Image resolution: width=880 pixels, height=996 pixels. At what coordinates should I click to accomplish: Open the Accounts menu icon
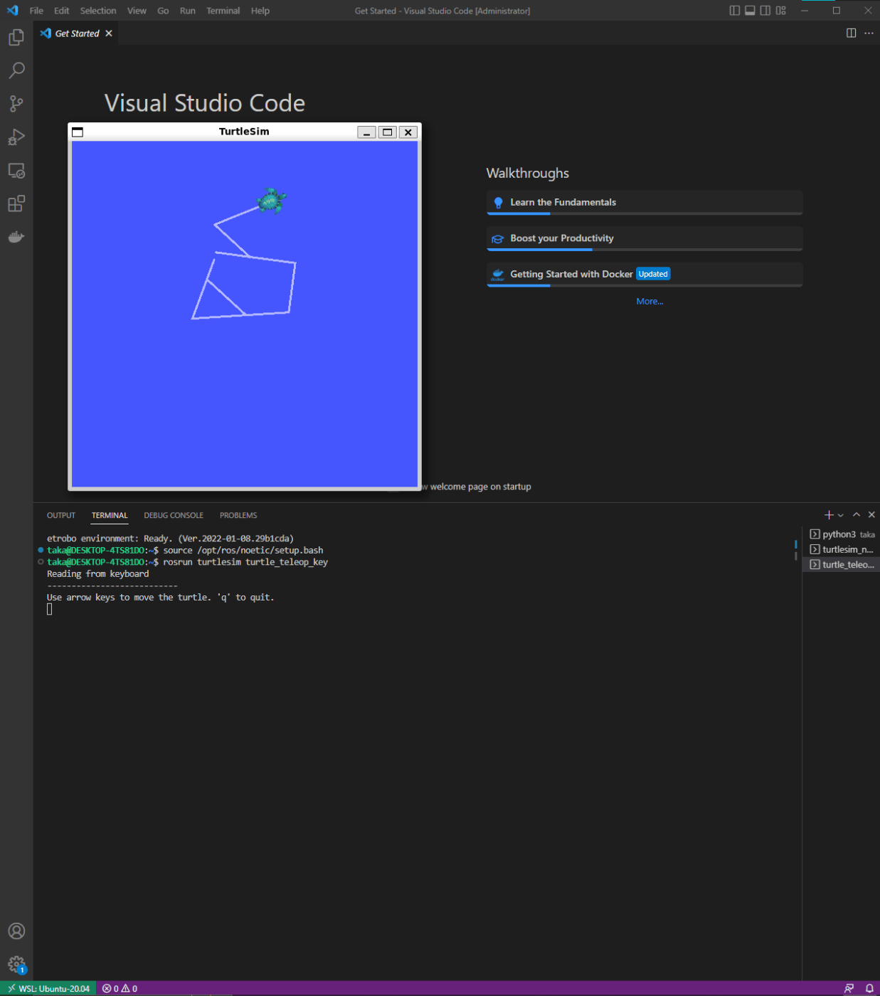click(16, 931)
